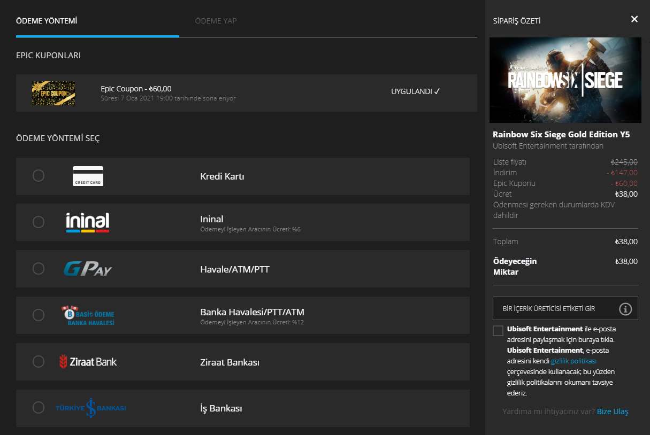Tick the Ubisoft e-mail sharing checkbox
The height and width of the screenshot is (435, 650).
click(x=498, y=331)
